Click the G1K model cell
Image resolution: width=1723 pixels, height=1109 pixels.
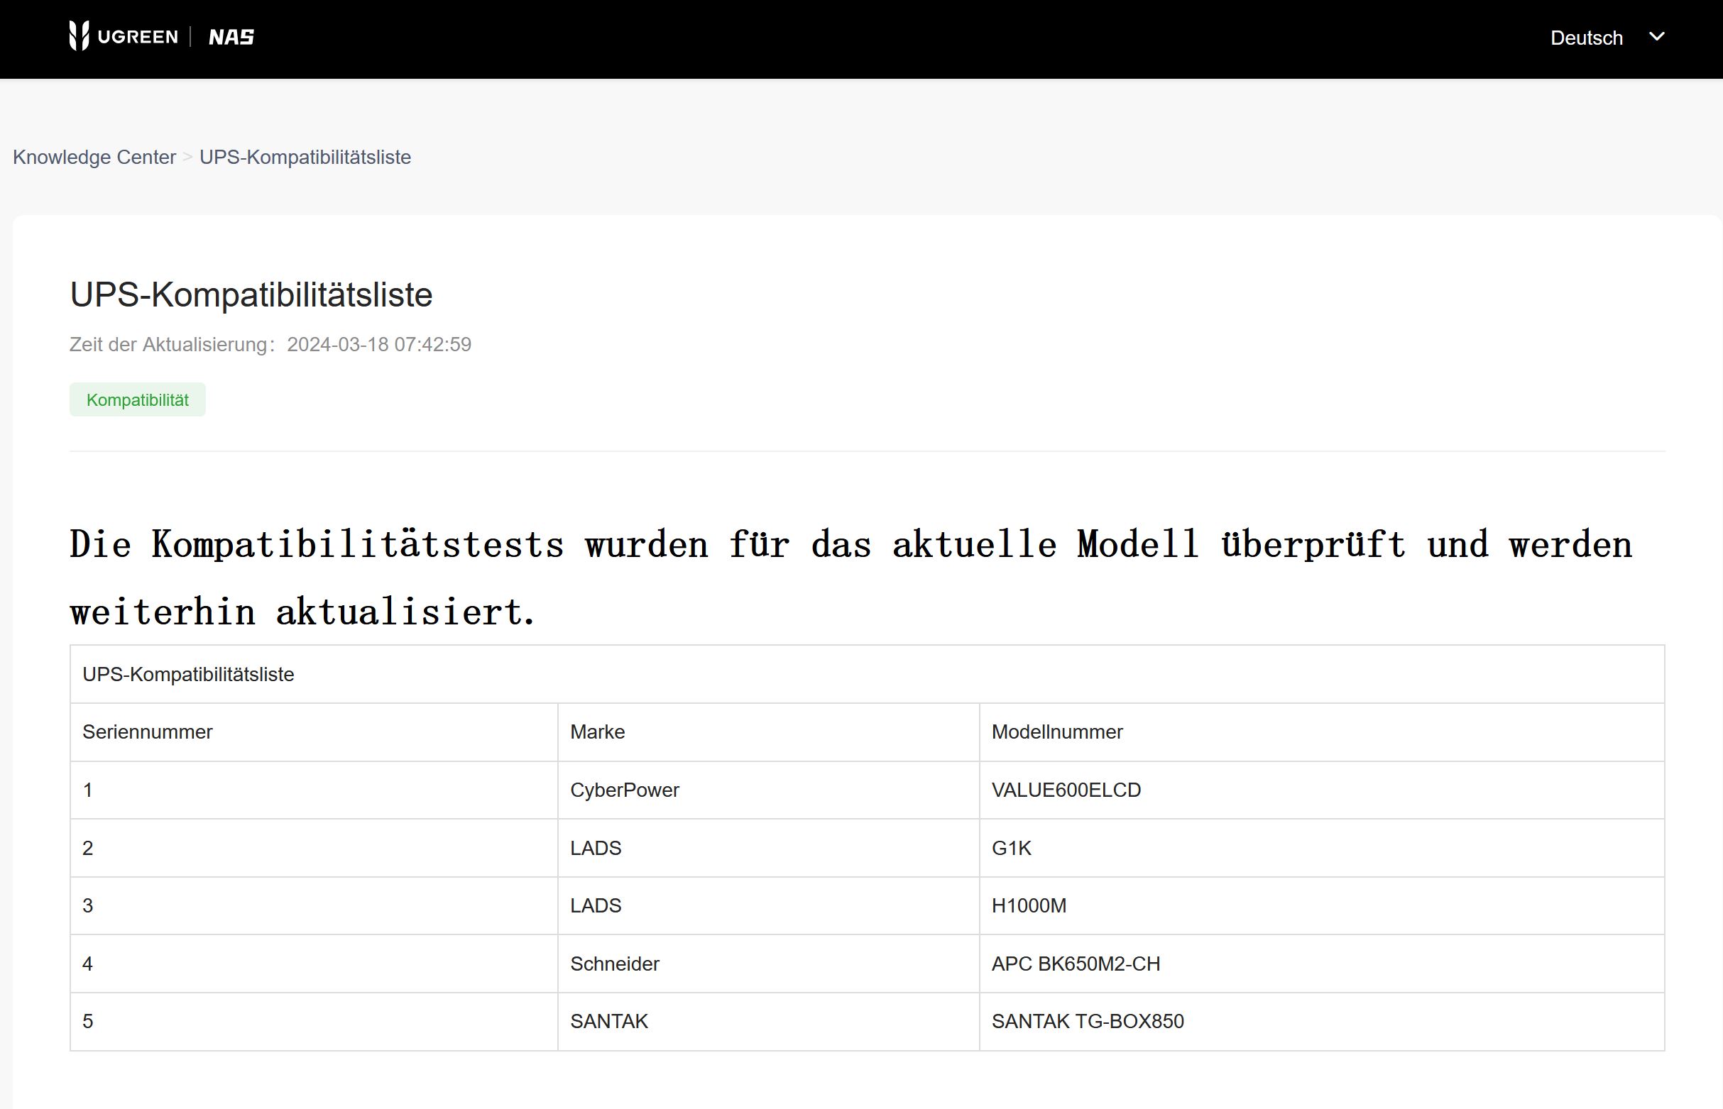click(x=1012, y=848)
